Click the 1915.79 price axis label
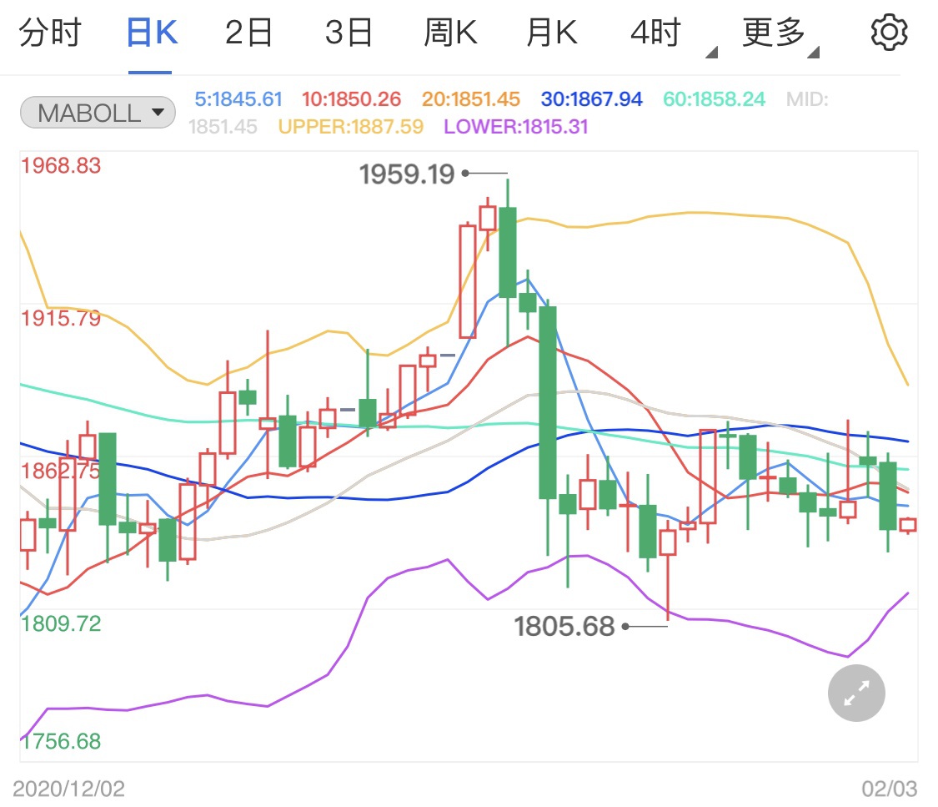Screen dimensions: 938x807 [61, 318]
